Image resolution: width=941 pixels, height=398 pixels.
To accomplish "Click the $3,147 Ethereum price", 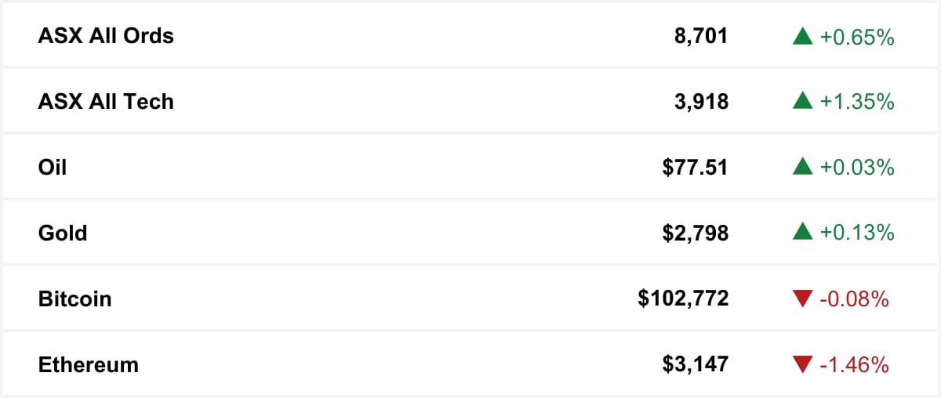I will 696,365.
